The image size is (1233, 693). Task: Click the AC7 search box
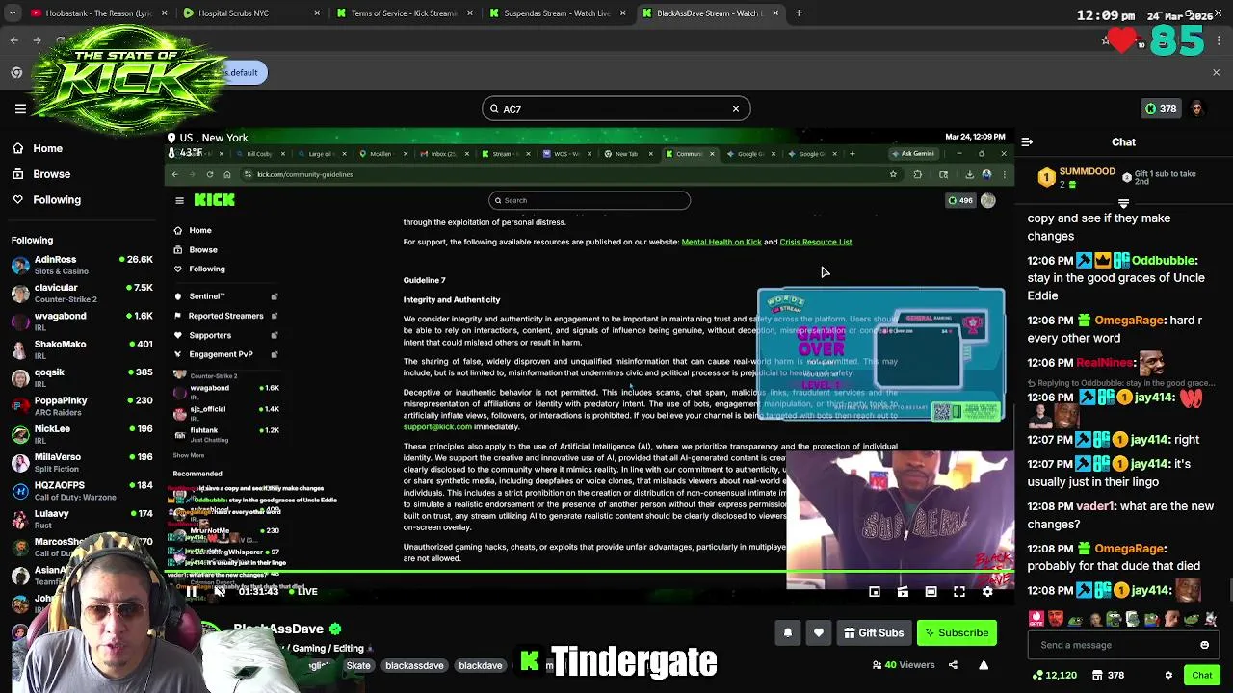[616, 109]
